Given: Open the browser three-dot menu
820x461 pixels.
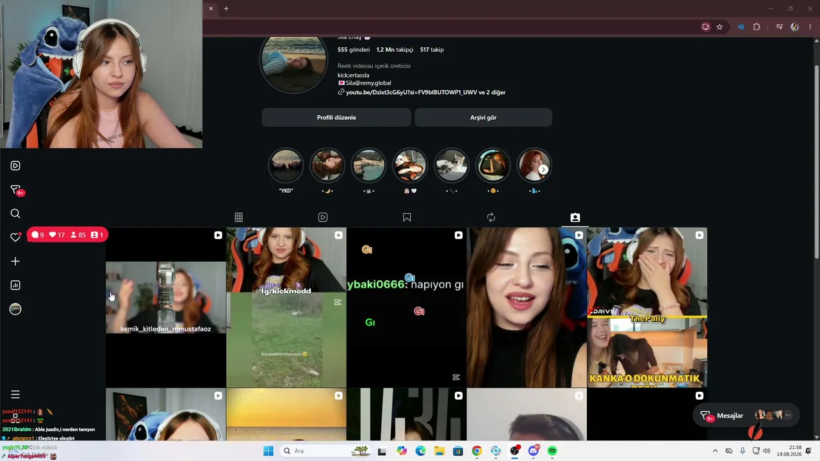Looking at the screenshot, I should coord(810,27).
